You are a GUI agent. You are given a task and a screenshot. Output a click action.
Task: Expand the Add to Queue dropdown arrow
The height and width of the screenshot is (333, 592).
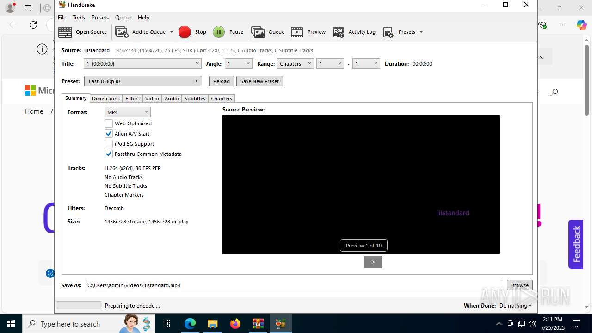click(171, 32)
